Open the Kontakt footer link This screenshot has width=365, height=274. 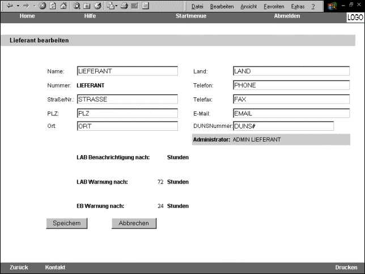tap(55, 267)
